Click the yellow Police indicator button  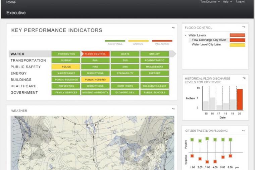66,67
